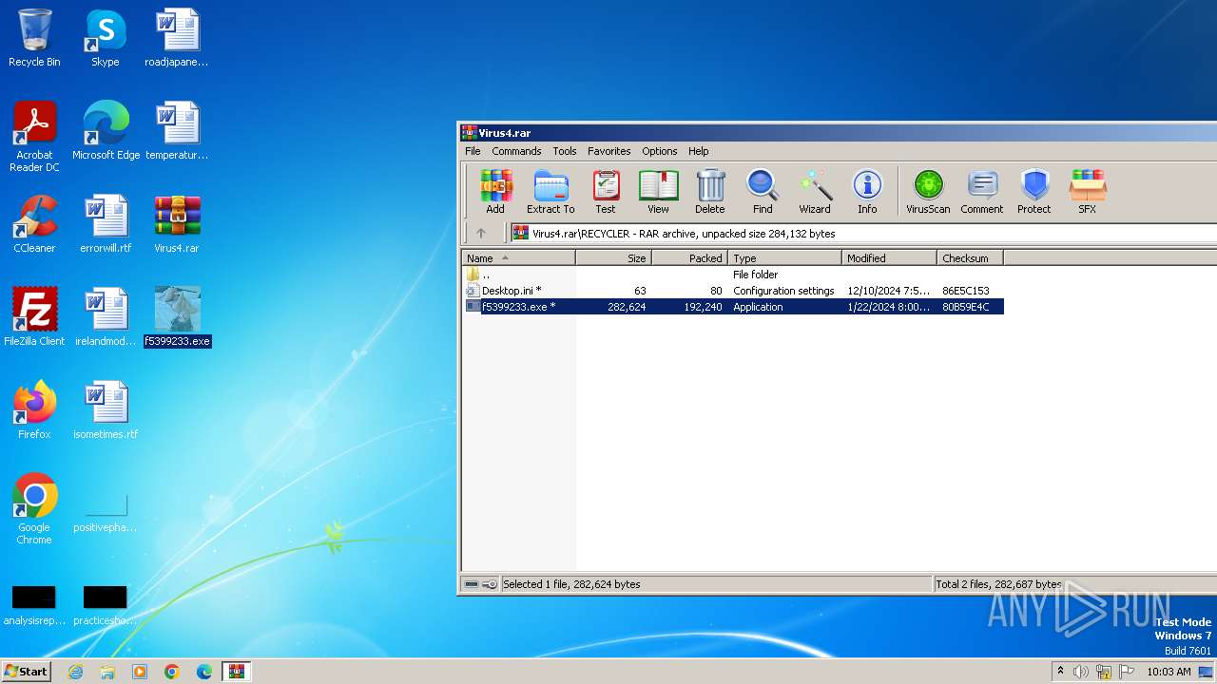Add a Comment to the archive
Image resolution: width=1217 pixels, height=684 pixels.
982,191
